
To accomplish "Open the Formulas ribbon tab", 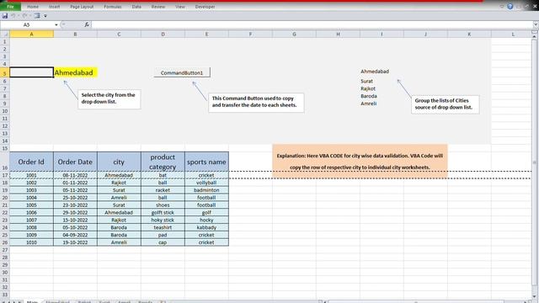I will [112, 7].
